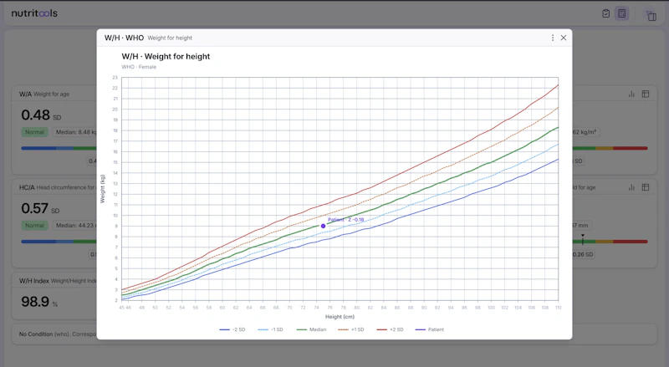
Task: Click the clipboard check icon in header
Action: tap(605, 13)
